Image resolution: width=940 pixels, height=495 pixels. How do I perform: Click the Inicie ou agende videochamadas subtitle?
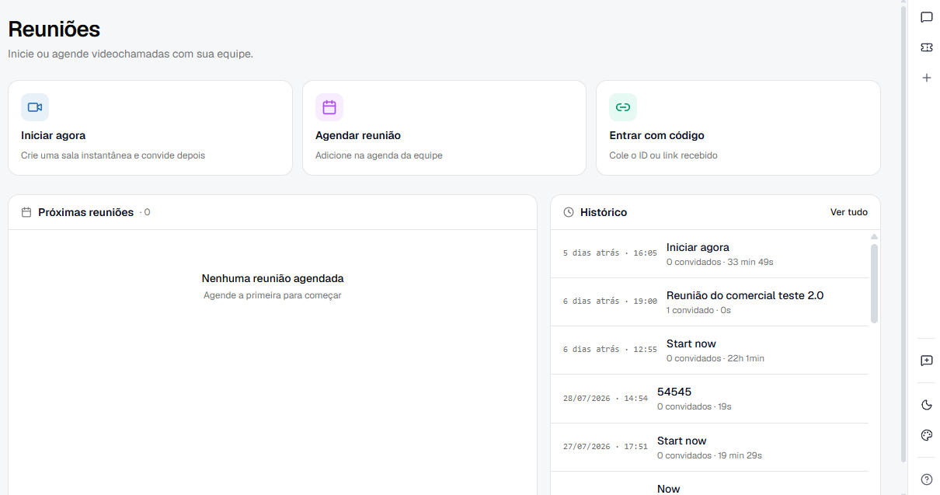(x=131, y=54)
